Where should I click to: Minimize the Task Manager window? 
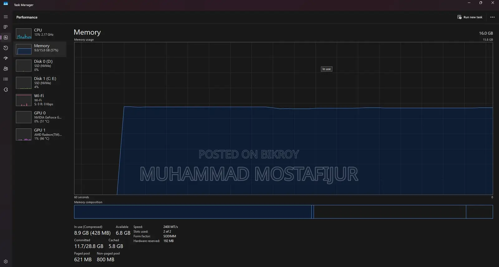point(469,3)
